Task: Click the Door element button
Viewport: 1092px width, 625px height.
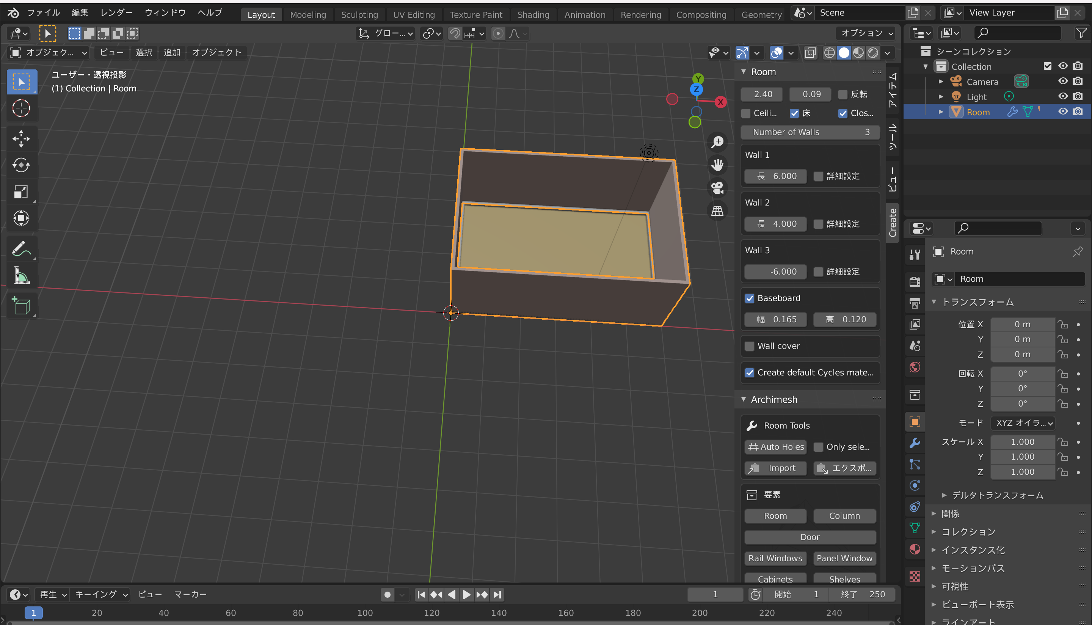Action: (x=810, y=537)
